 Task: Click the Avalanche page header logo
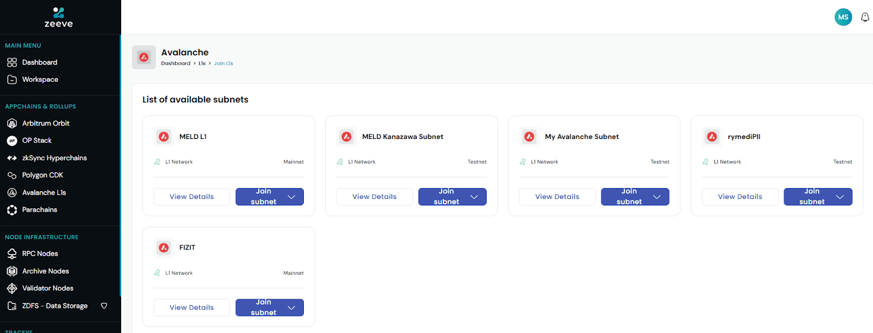coord(144,57)
